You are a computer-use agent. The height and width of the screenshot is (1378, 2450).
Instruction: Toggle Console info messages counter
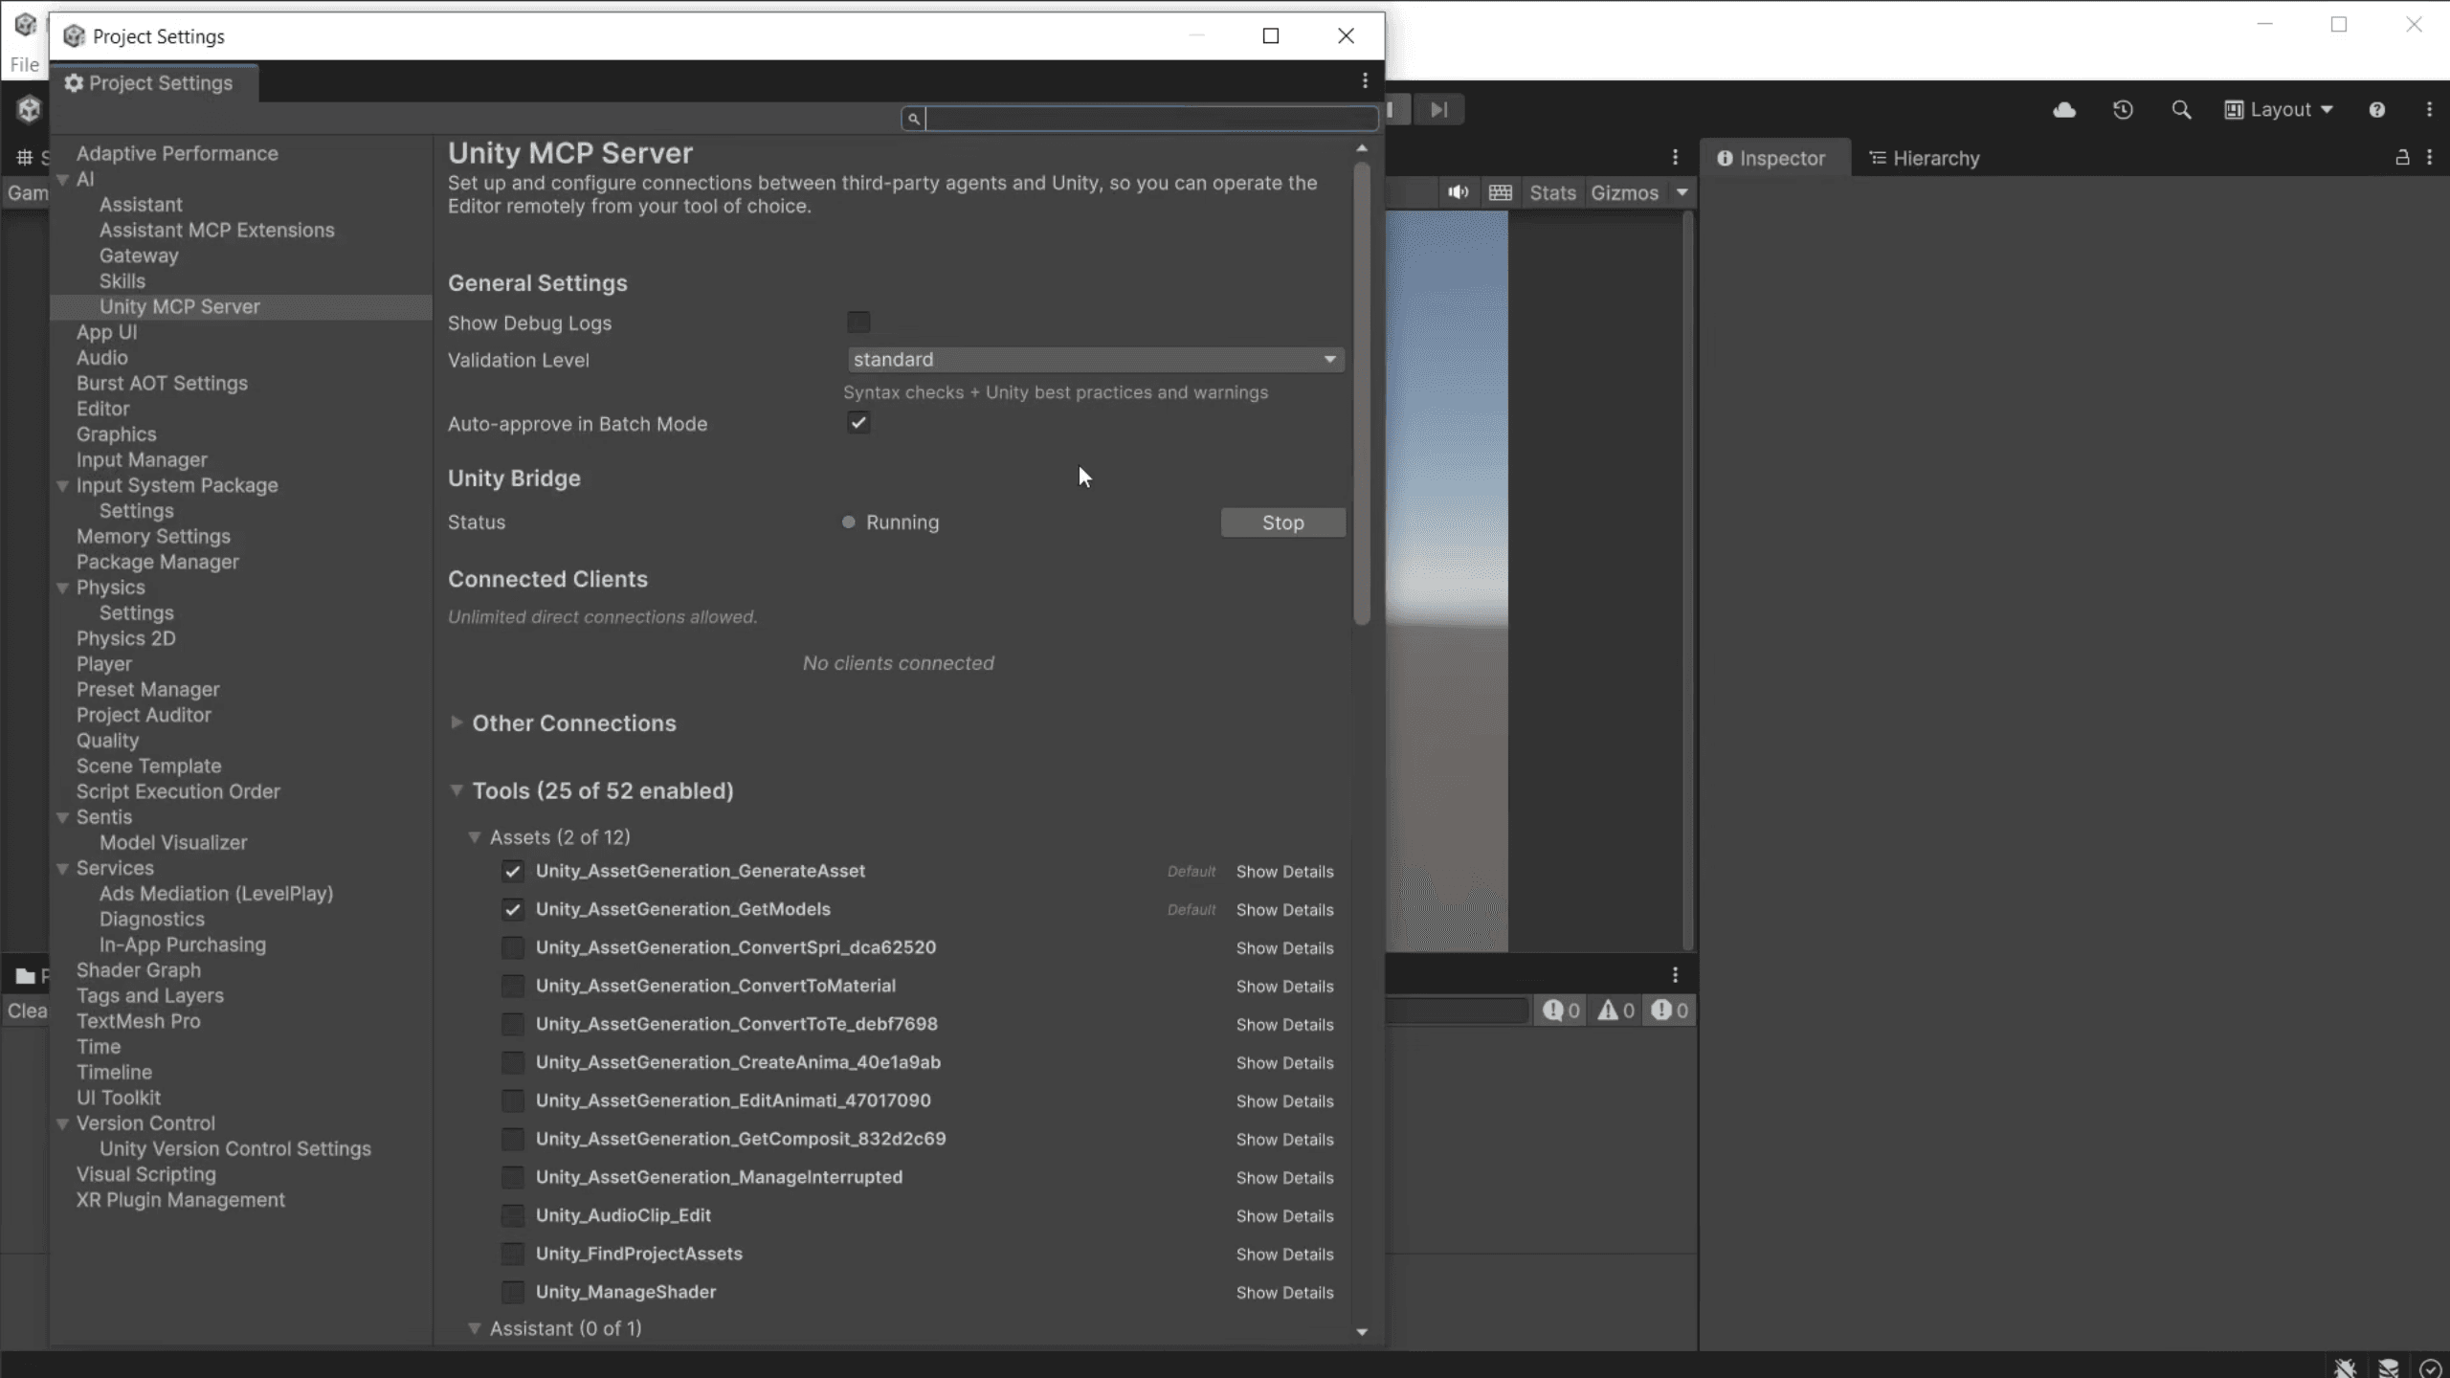coord(1561,1011)
